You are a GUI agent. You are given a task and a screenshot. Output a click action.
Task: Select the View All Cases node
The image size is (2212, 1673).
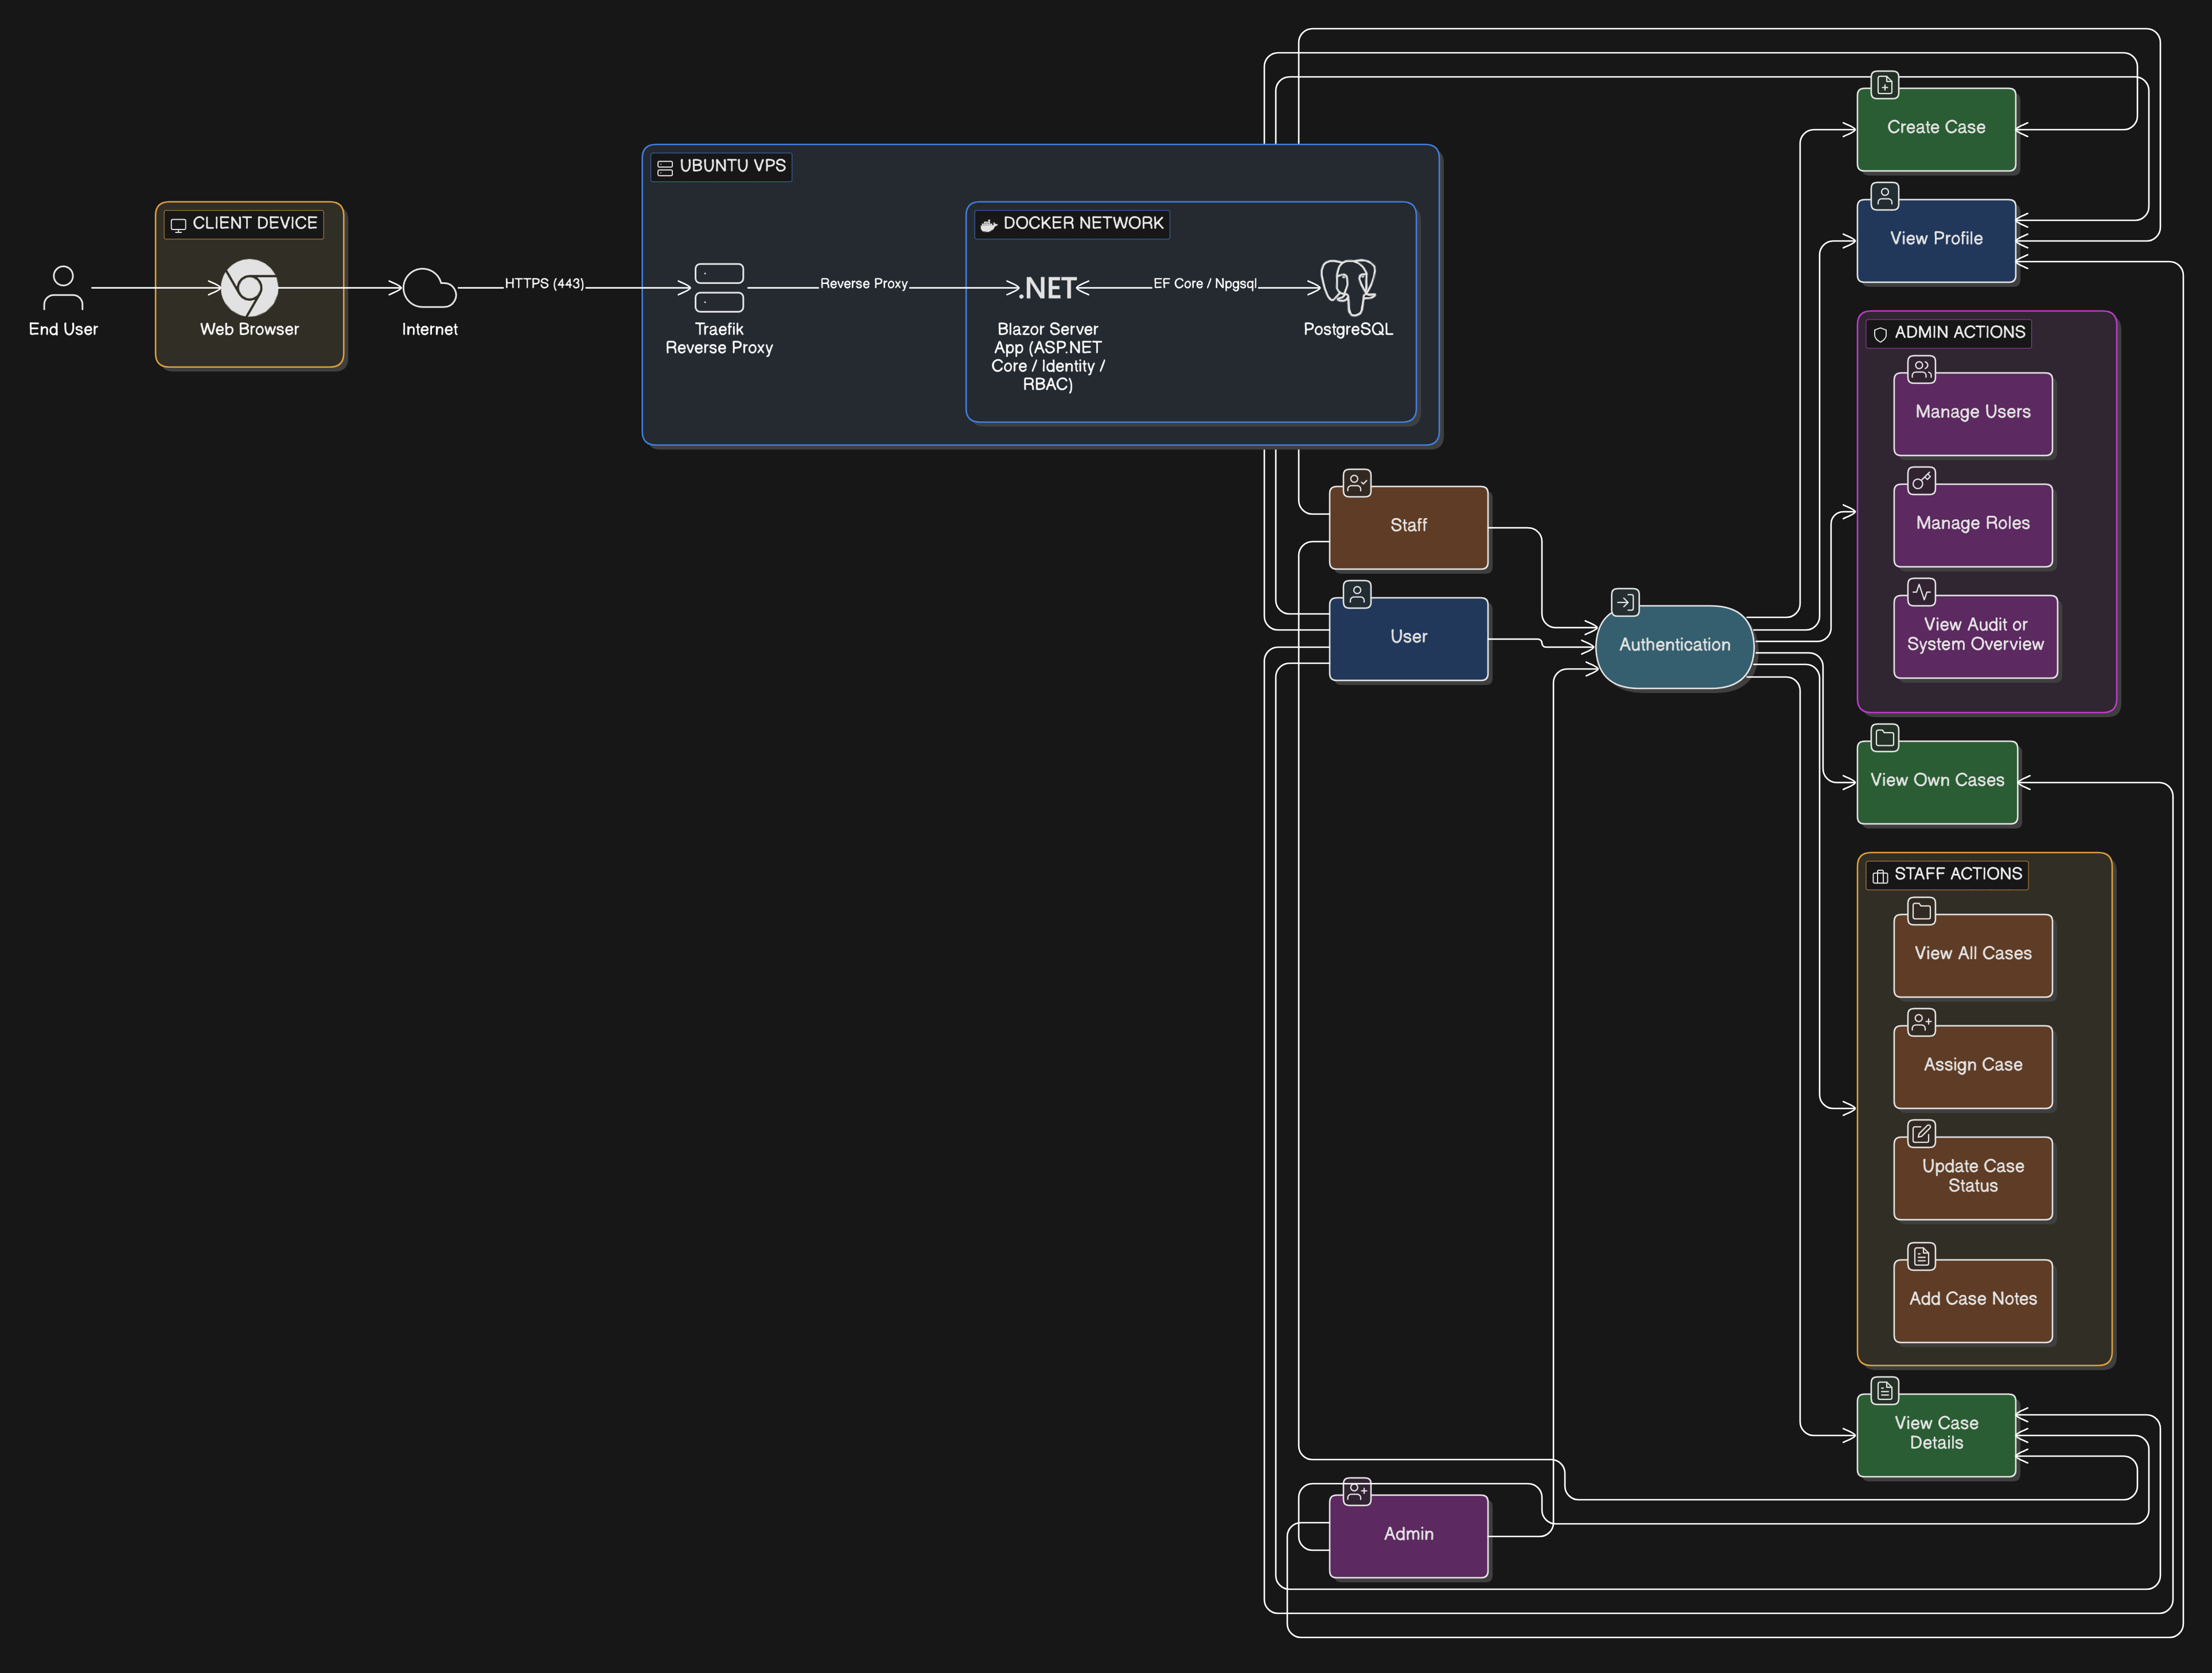coord(1973,955)
